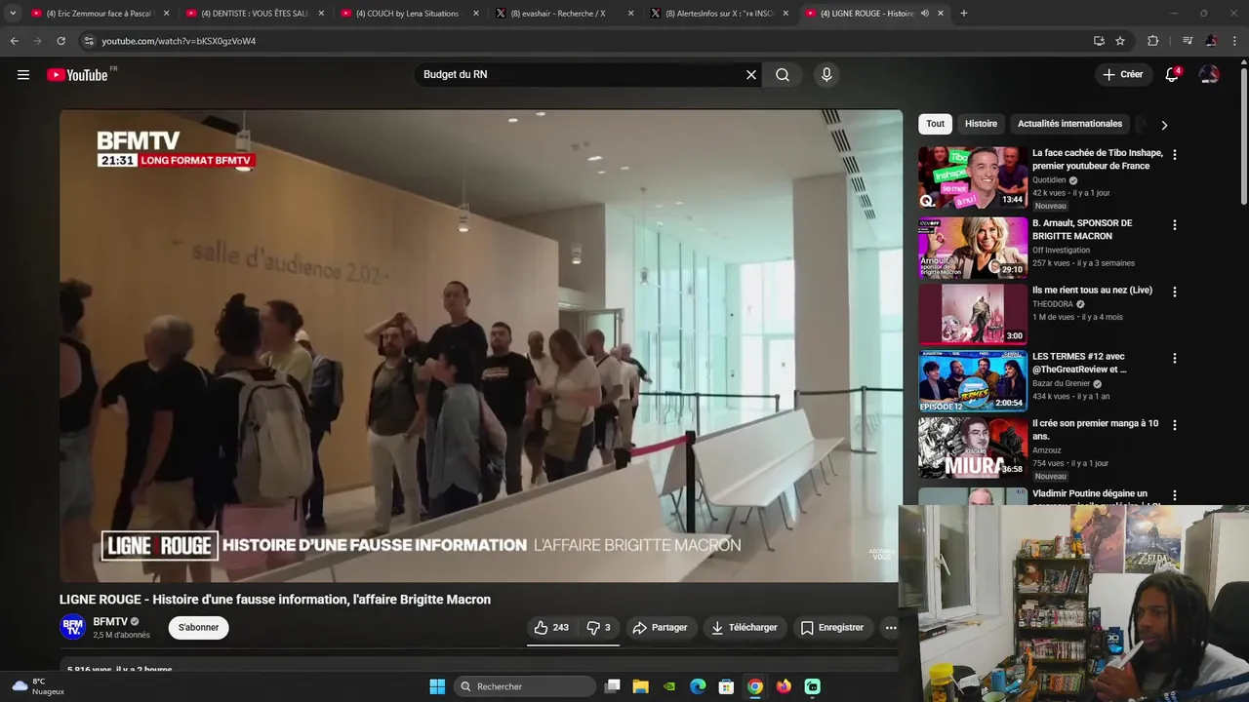This screenshot has height=702, width=1249.
Task: Create content with the Créer button
Action: tap(1122, 75)
